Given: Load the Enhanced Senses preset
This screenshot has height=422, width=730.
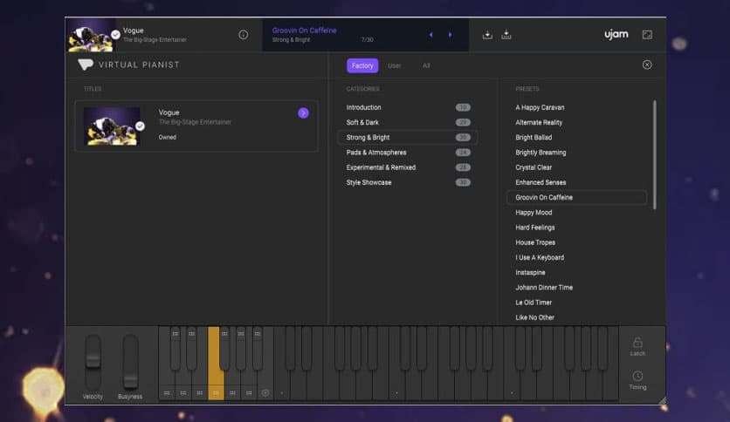Looking at the screenshot, I should point(541,182).
